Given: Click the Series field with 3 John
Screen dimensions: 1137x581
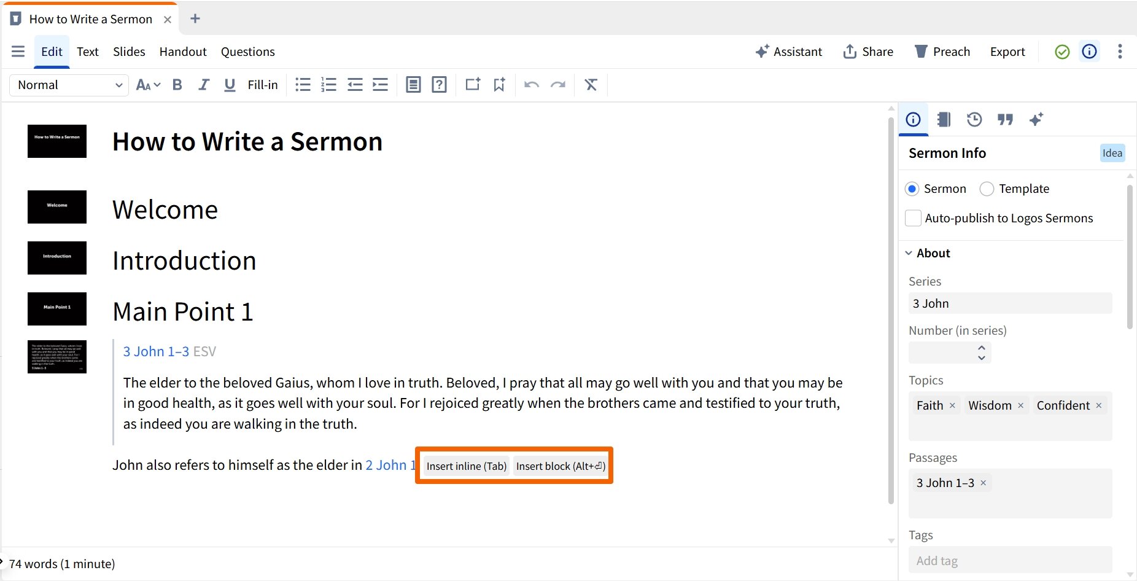Looking at the screenshot, I should point(1010,303).
